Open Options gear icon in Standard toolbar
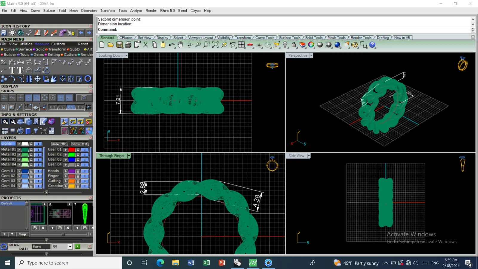This screenshot has height=269, width=478. pyautogui.click(x=355, y=45)
